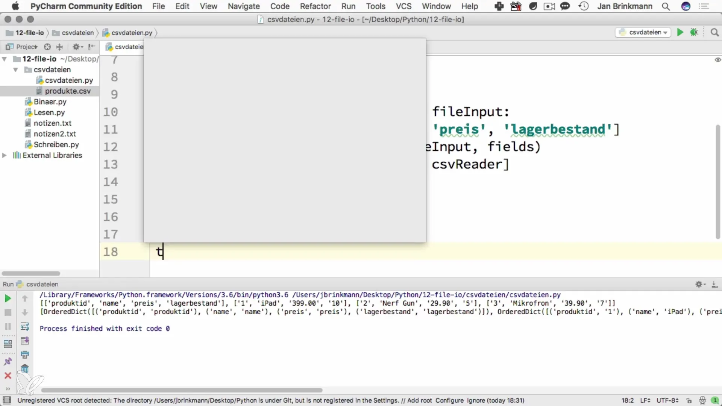Viewport: 722px width, 406px height.
Task: Restore layout icon in Run panel
Action: 8,344
